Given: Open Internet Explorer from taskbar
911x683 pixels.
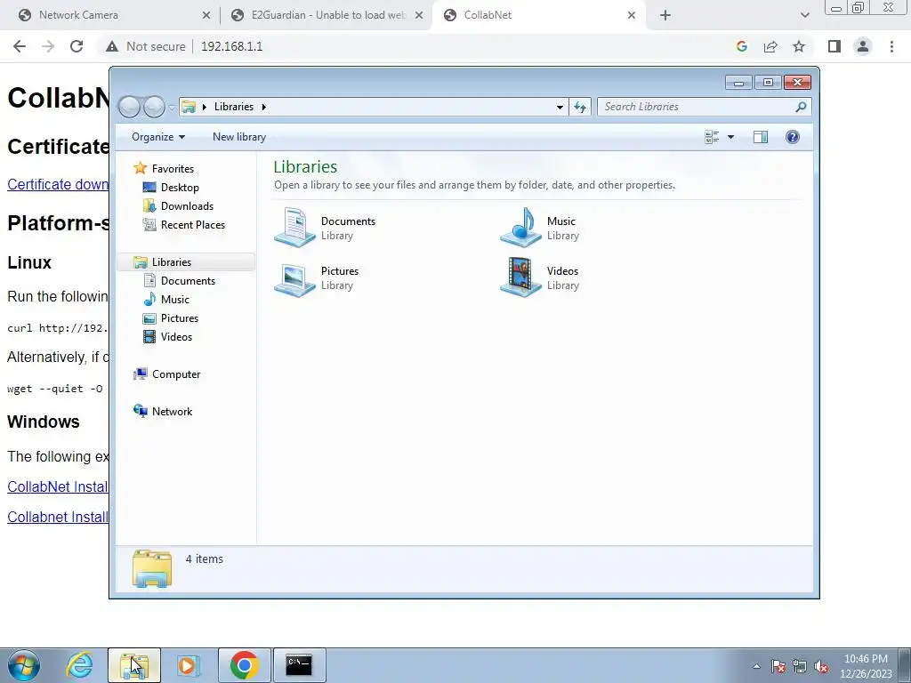Looking at the screenshot, I should pos(79,665).
